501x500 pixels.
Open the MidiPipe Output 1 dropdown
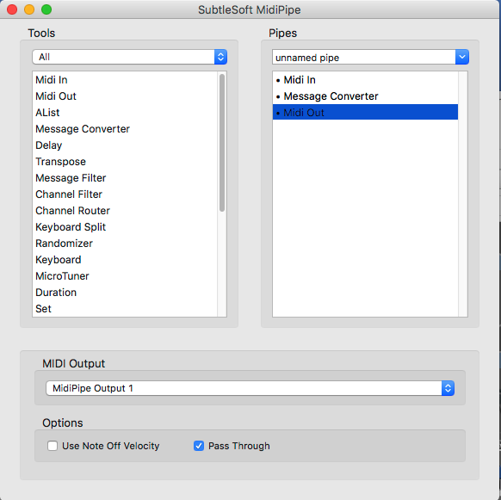250,388
